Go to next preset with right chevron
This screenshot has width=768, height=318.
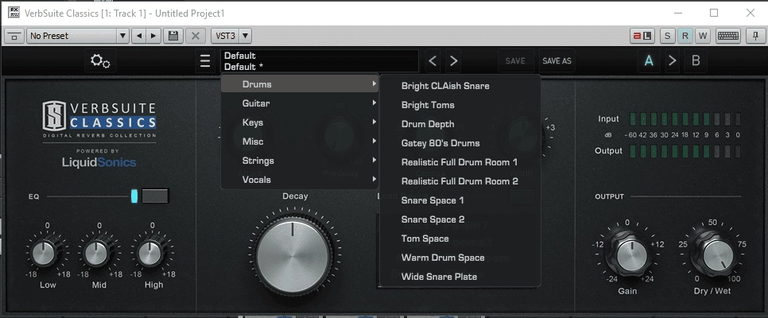454,60
